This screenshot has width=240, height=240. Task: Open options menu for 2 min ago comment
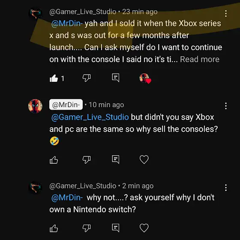(226, 188)
